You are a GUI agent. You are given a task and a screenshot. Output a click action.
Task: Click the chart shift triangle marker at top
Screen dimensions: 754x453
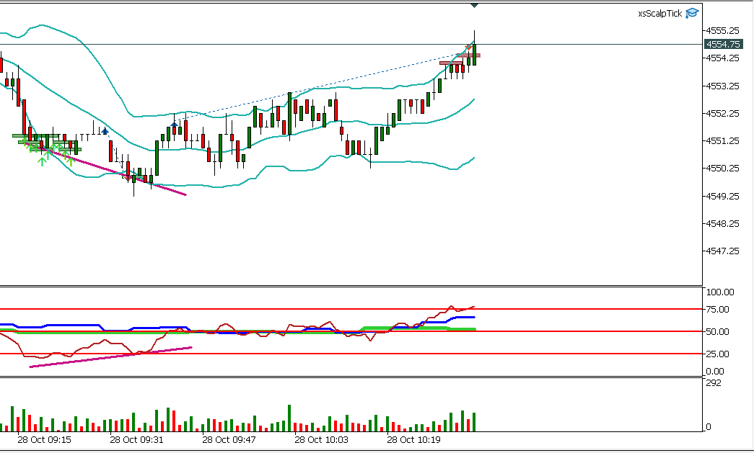475,5
